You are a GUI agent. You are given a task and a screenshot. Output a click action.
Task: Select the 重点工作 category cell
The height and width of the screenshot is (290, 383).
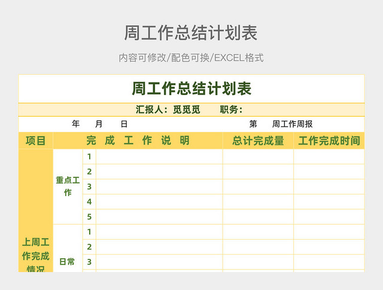[68, 187]
